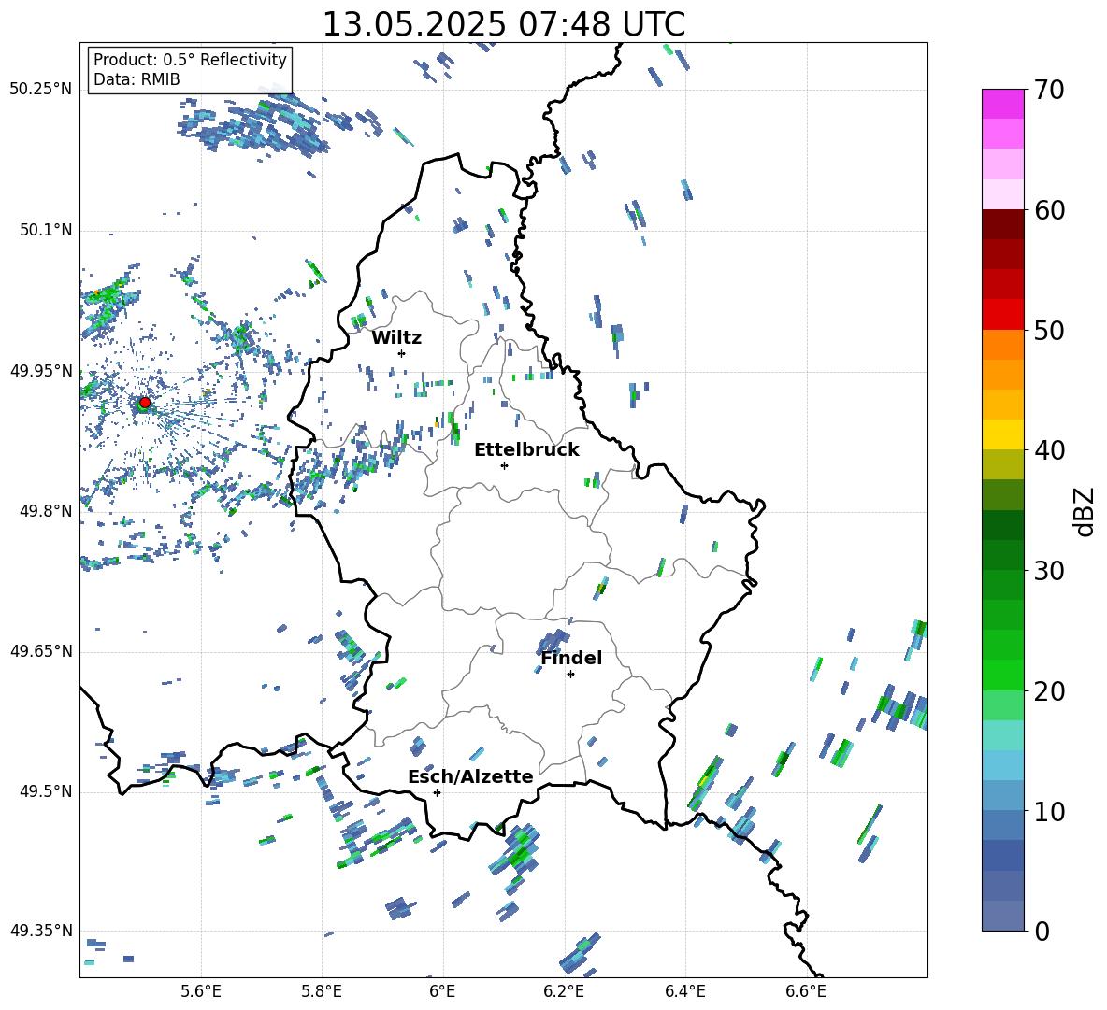Click the 10 tick label on the colorbar
The image size is (1107, 1010).
click(1049, 811)
